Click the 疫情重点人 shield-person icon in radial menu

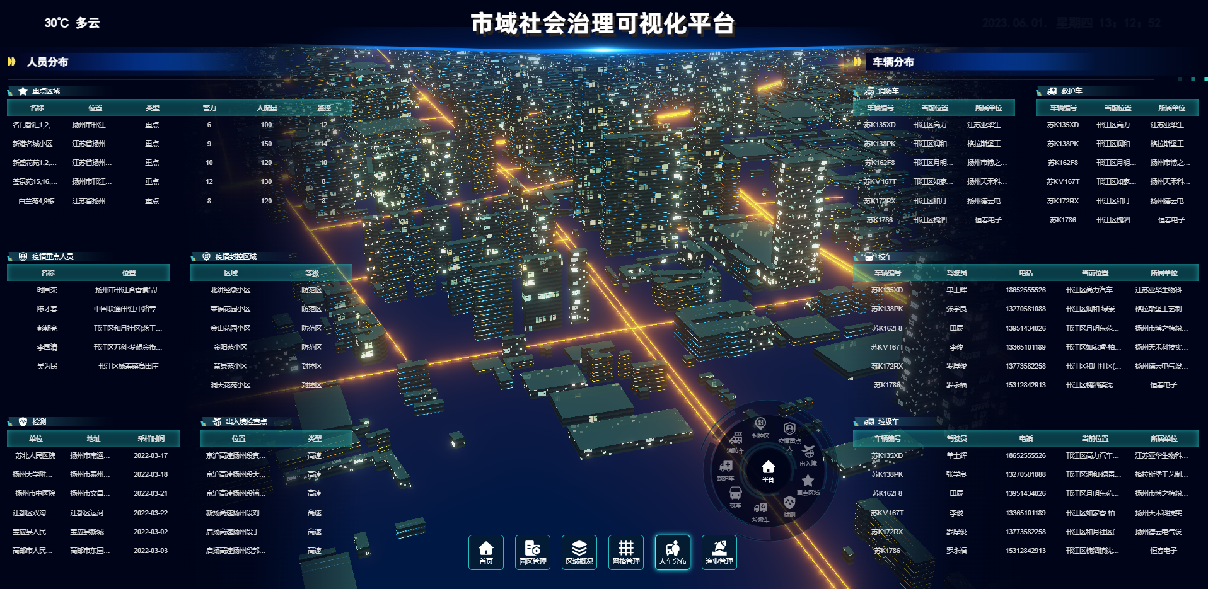789,430
